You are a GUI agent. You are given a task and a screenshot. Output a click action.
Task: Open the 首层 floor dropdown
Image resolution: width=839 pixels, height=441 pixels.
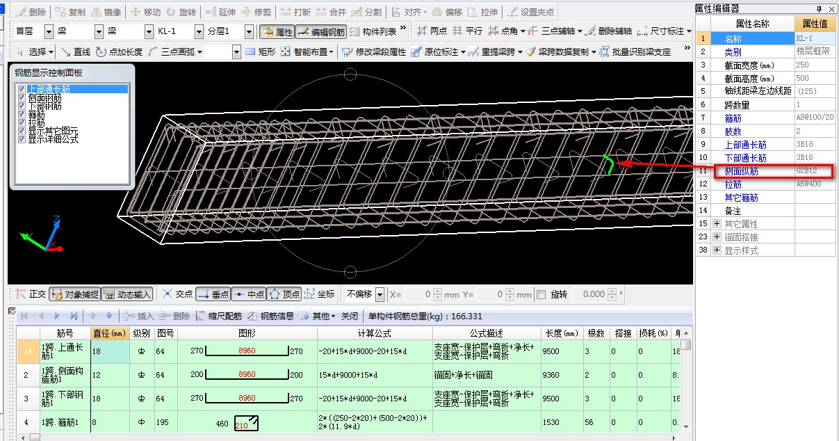click(x=49, y=31)
